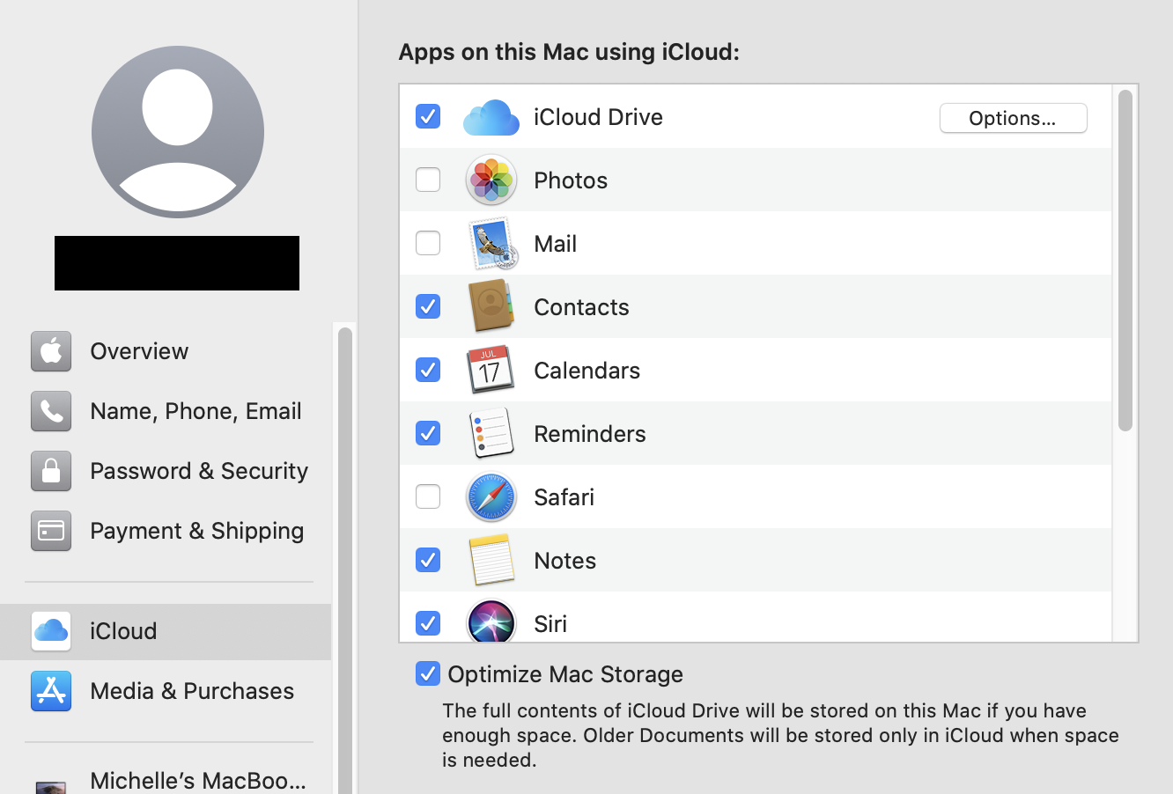Click the Safari compass icon
The image size is (1173, 794).
[491, 496]
